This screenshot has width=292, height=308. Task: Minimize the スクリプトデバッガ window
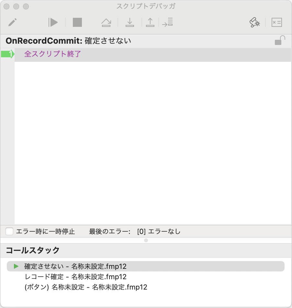[x=16, y=6]
